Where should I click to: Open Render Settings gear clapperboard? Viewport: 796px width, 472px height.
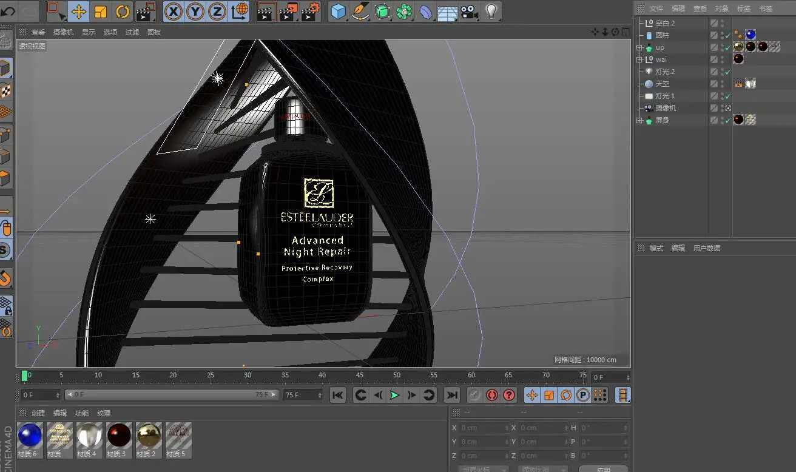(x=311, y=11)
